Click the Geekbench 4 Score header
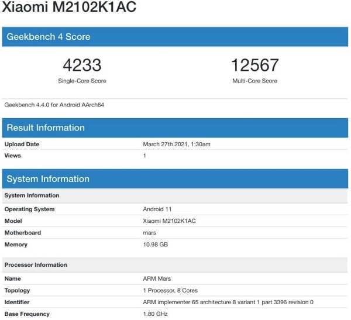The height and width of the screenshot is (320, 351). pyautogui.click(x=49, y=37)
